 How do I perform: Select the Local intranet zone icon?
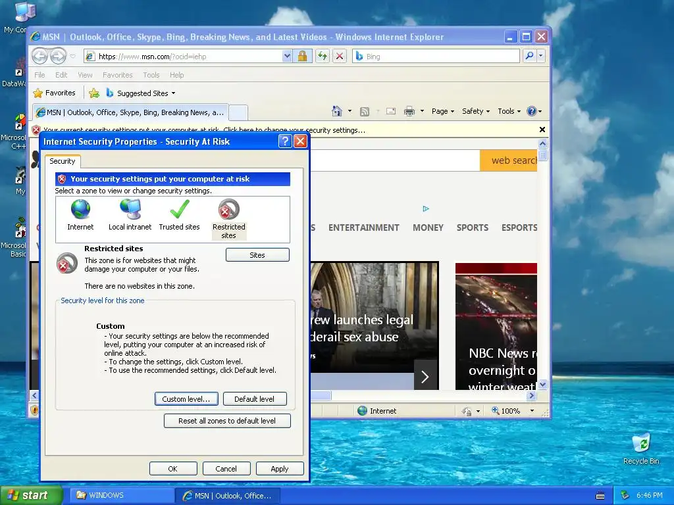[x=130, y=210]
